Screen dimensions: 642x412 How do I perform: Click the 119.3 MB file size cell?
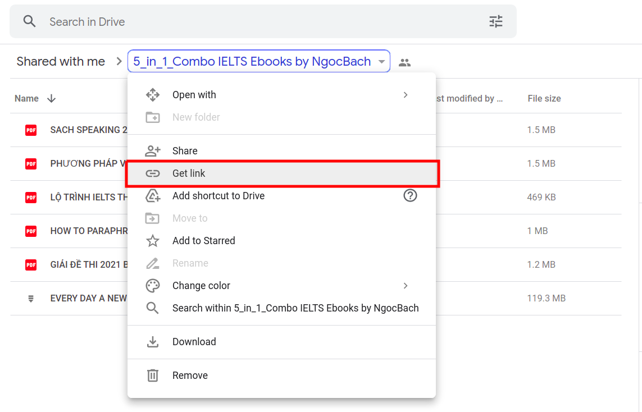[x=546, y=298]
